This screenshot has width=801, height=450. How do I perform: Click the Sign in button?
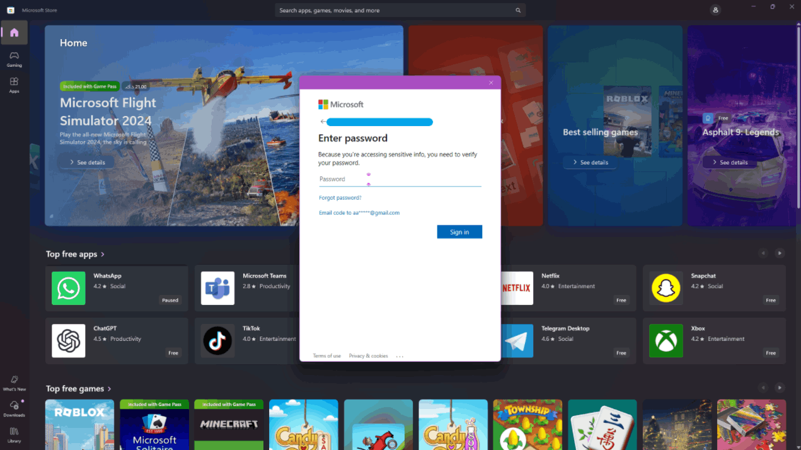459,232
